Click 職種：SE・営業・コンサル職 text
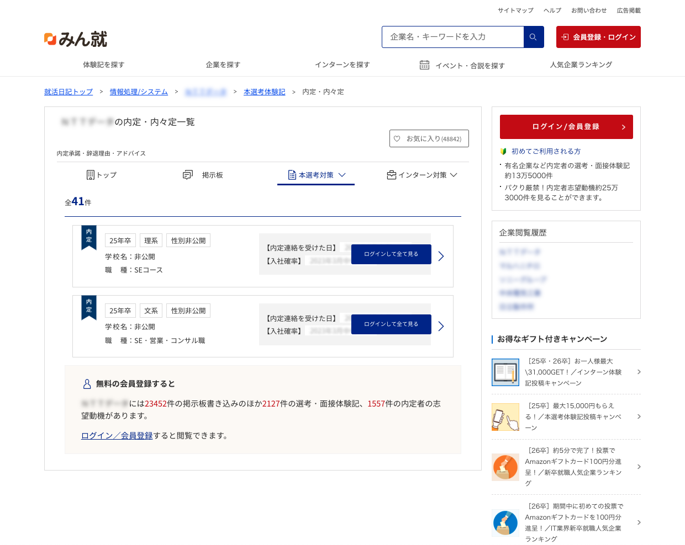The width and height of the screenshot is (685, 545). pyautogui.click(x=155, y=341)
